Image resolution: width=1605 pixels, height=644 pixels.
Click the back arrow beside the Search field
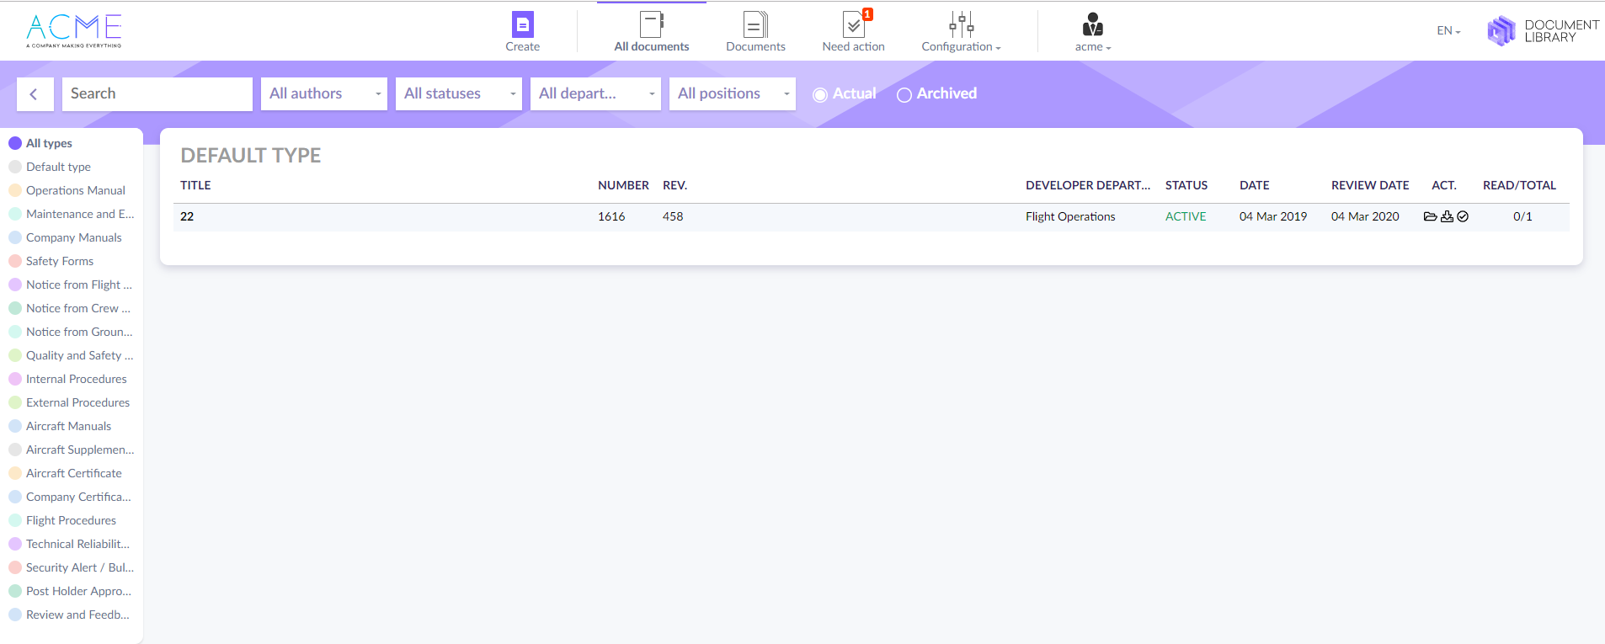point(35,94)
